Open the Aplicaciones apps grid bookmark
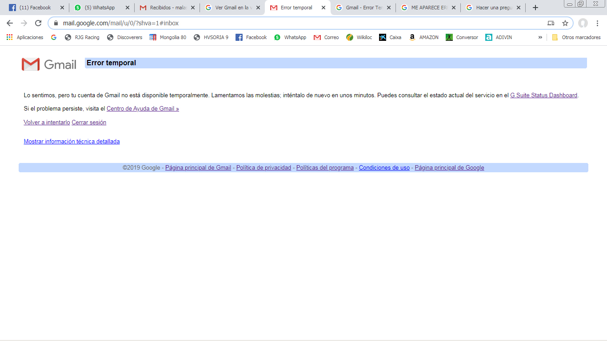 point(25,37)
